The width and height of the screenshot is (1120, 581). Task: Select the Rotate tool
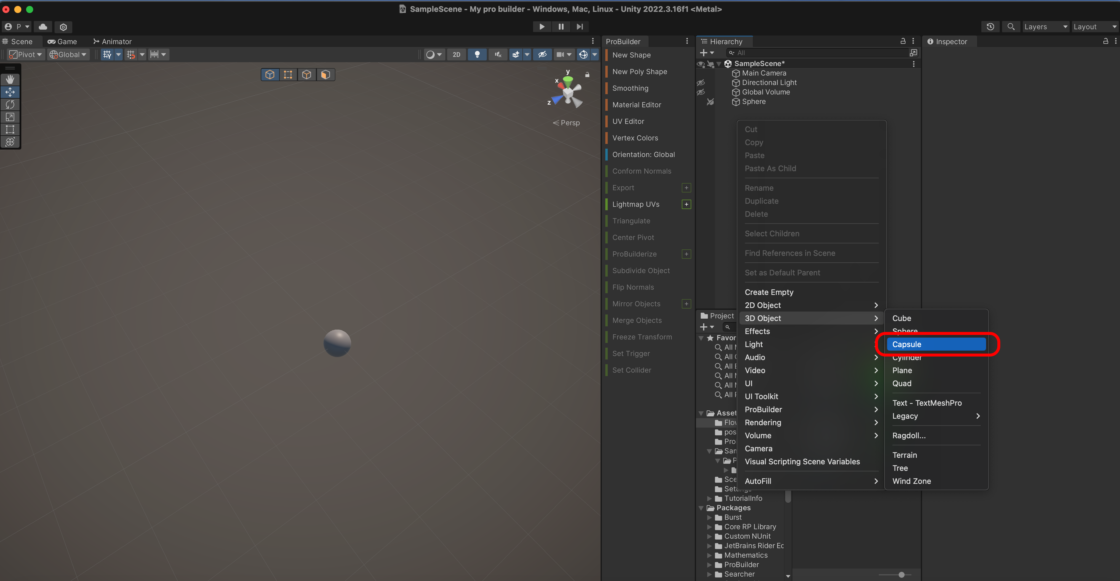click(x=10, y=104)
